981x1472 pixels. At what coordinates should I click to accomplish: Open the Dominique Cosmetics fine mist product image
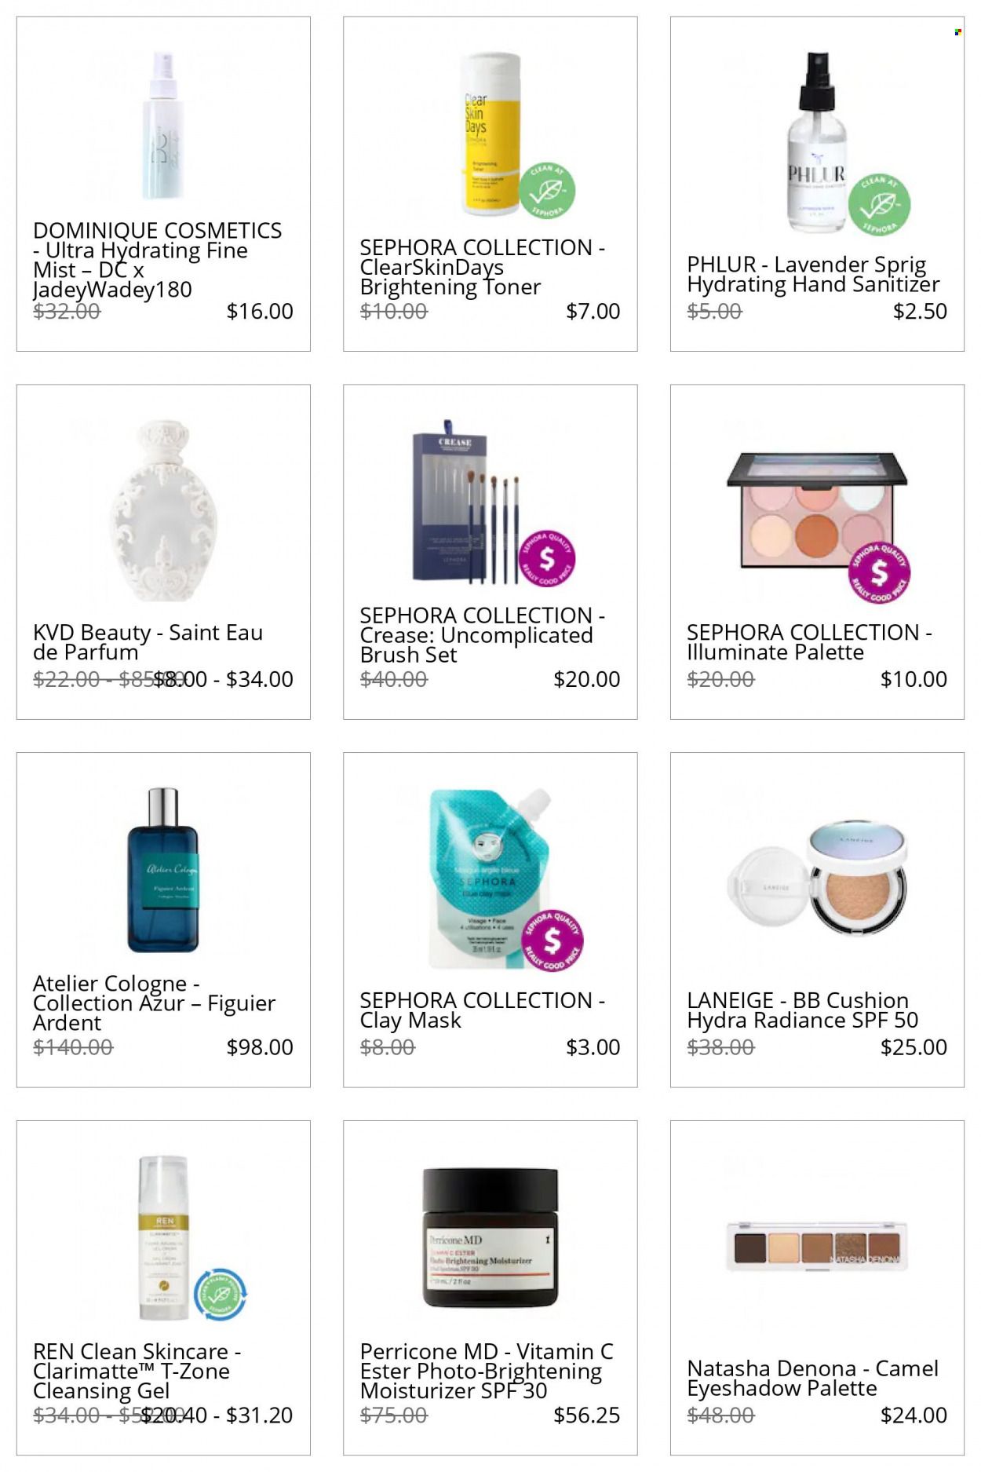point(163,126)
